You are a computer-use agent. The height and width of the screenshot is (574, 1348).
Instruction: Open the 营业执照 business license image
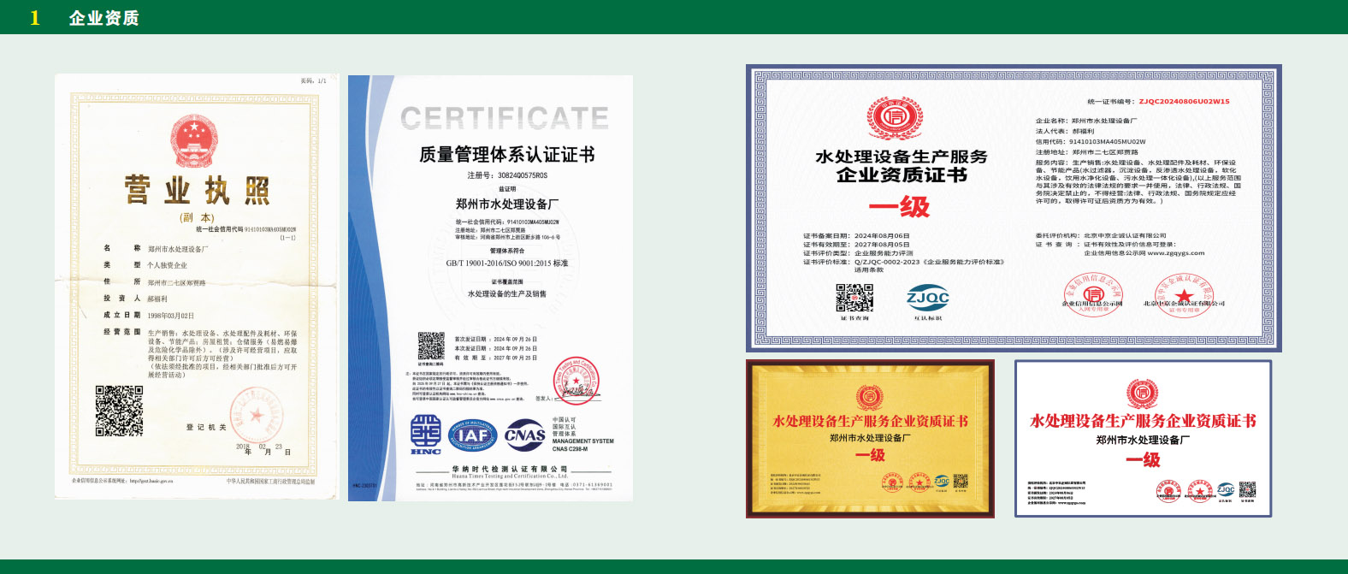[x=197, y=286]
